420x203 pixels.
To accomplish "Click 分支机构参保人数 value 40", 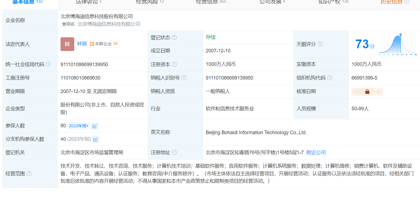I will coord(63,139).
